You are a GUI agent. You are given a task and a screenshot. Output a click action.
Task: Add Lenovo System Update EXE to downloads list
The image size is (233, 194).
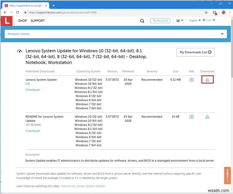[192, 80]
